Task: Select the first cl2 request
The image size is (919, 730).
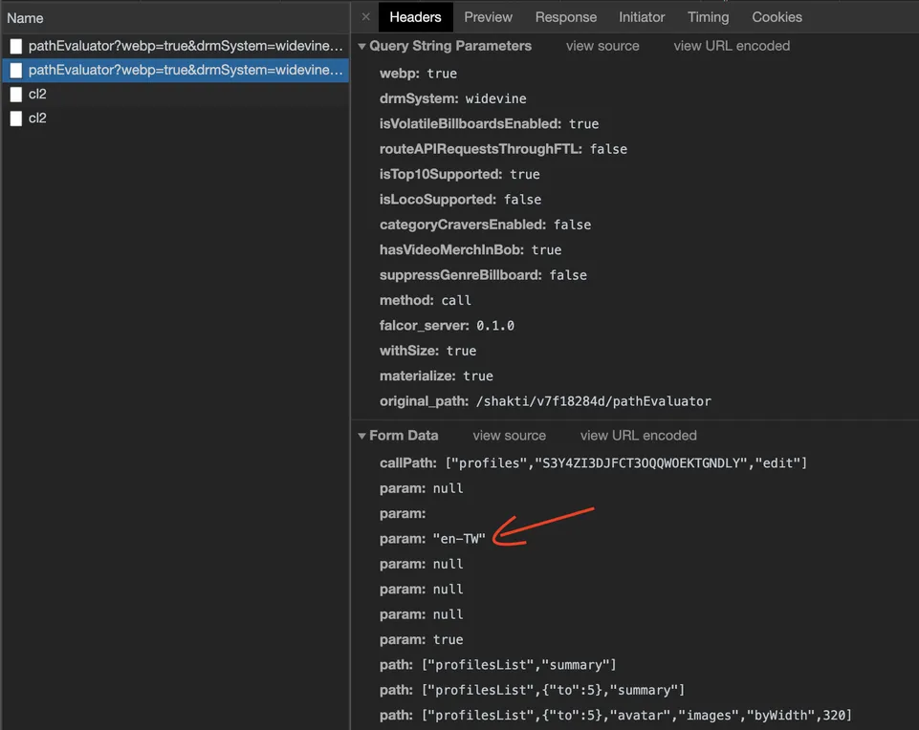Action: pos(37,95)
